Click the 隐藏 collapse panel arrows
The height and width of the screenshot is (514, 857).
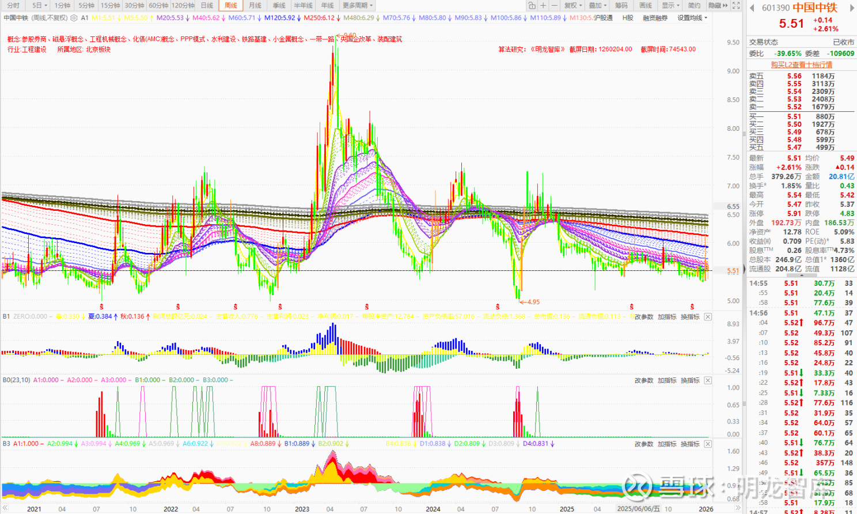tap(718, 5)
